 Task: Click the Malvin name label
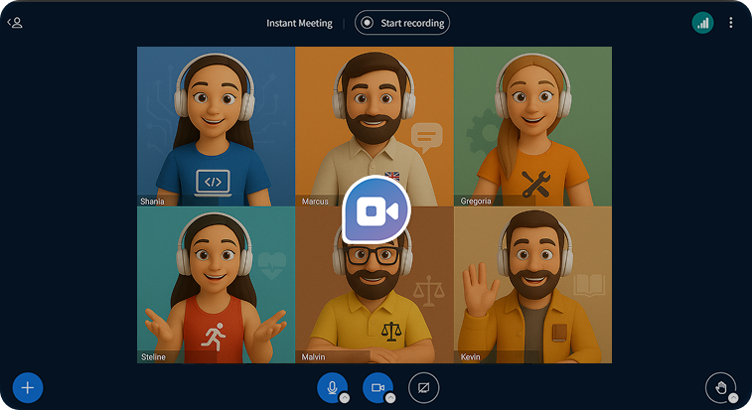click(x=313, y=356)
